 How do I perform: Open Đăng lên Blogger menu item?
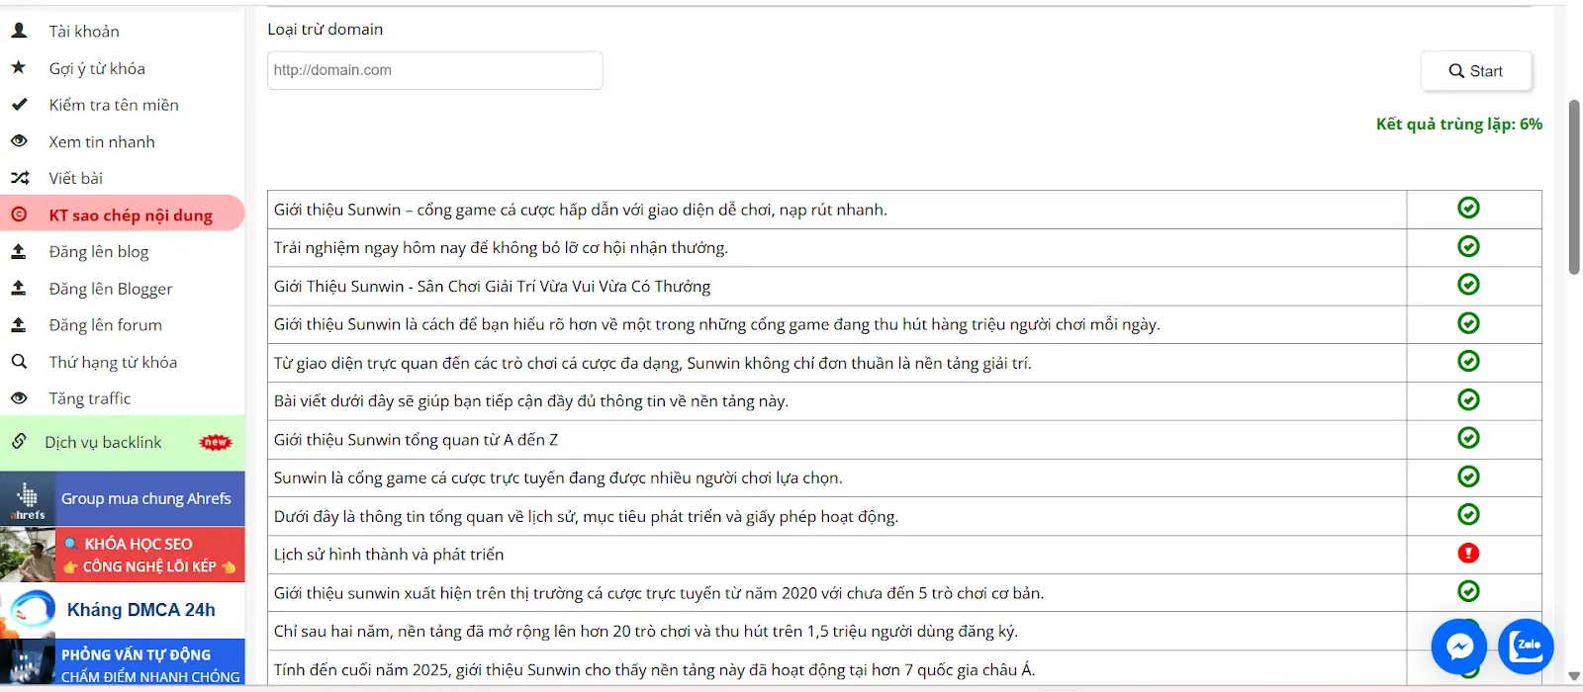point(111,289)
